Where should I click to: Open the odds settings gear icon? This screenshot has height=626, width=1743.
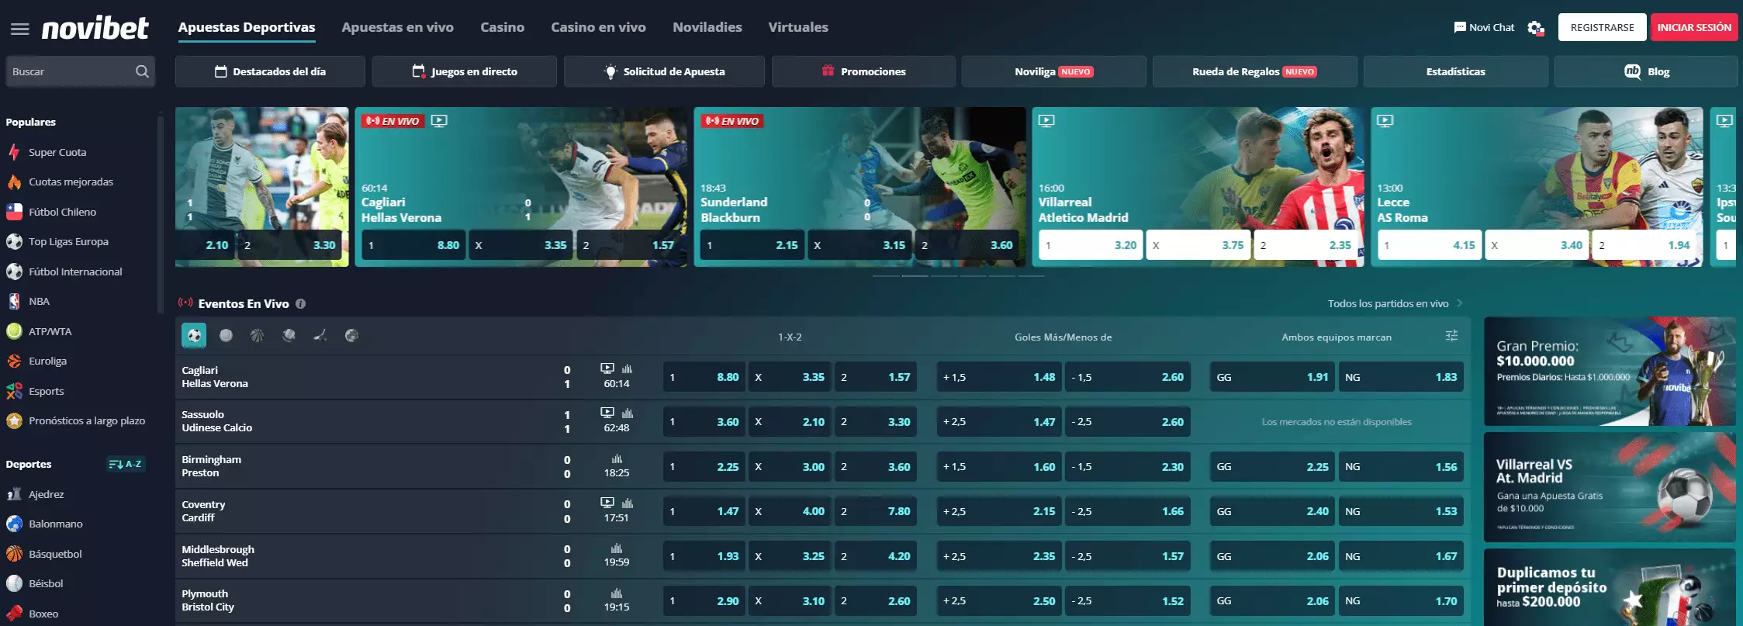[1535, 28]
